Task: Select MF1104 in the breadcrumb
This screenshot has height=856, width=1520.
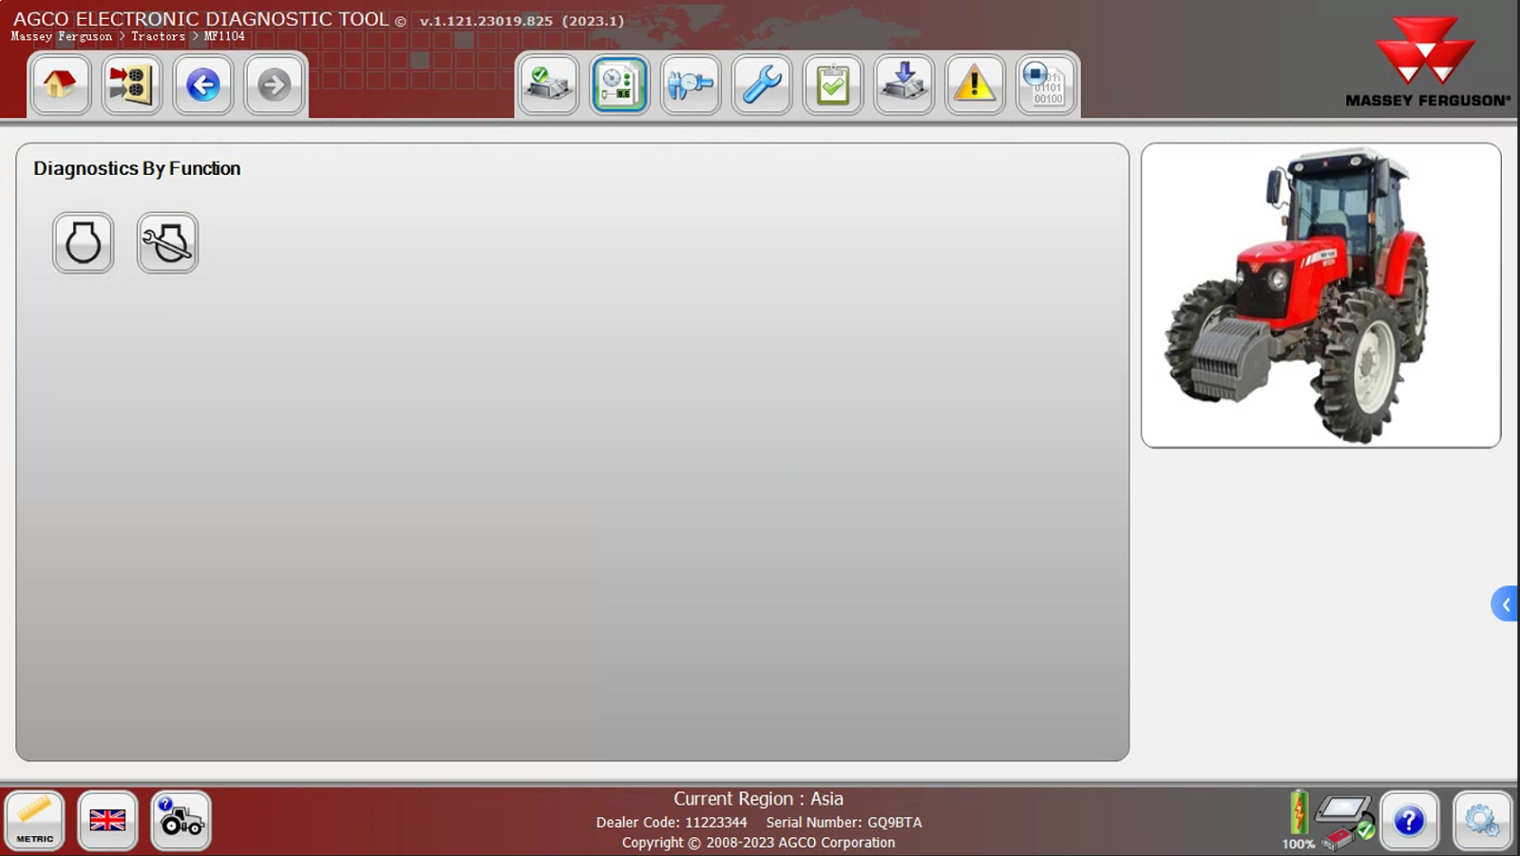Action: (x=224, y=36)
